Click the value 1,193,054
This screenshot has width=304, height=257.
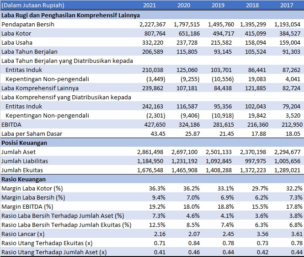(x=287, y=24)
